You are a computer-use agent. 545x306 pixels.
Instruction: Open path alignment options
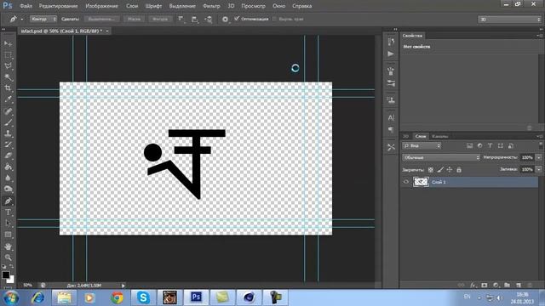tap(195, 20)
